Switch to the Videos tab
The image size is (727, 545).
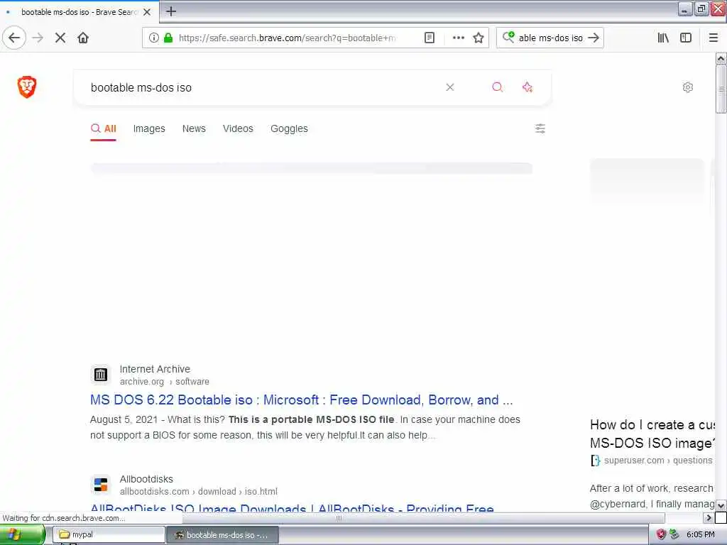pos(238,129)
